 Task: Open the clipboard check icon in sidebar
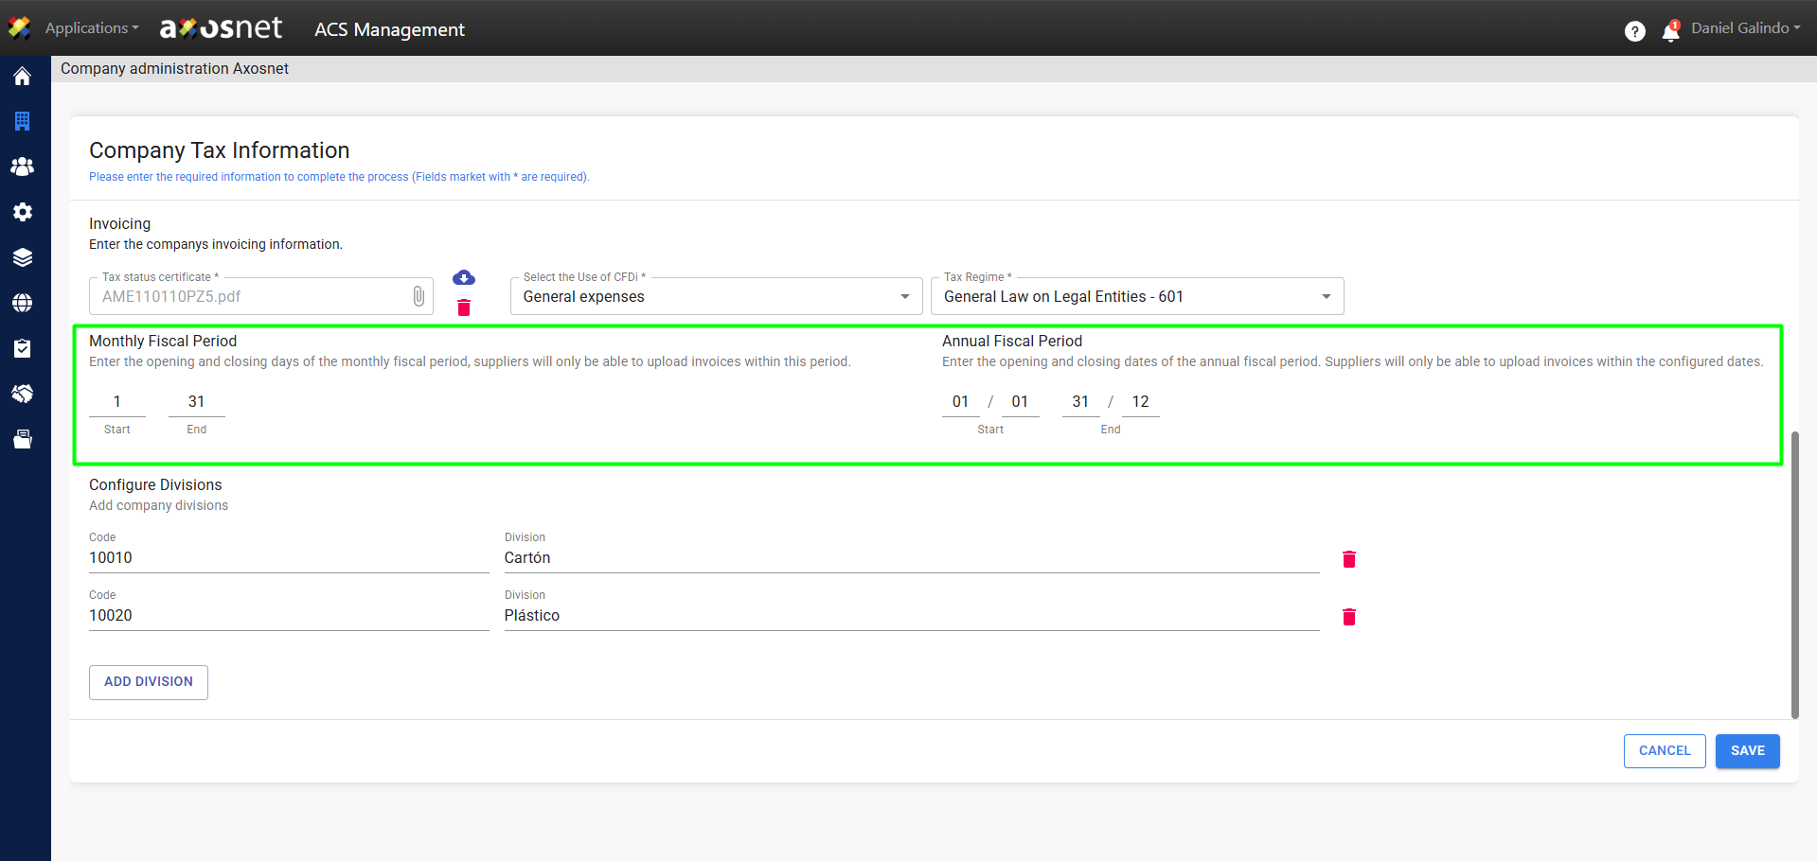coord(23,348)
